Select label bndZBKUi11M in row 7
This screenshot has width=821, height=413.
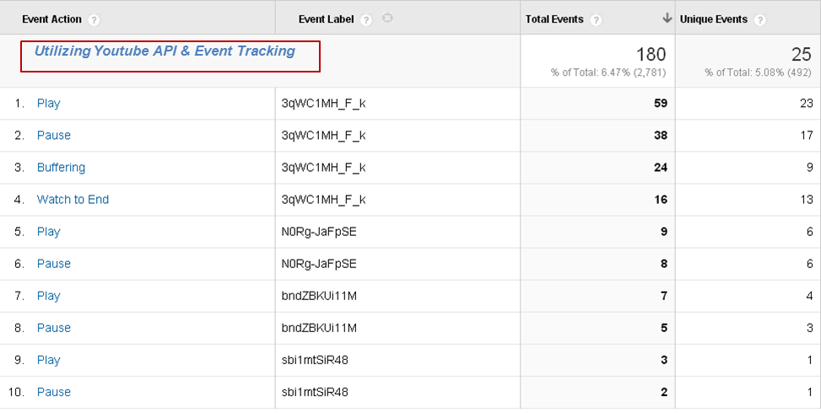tap(319, 297)
